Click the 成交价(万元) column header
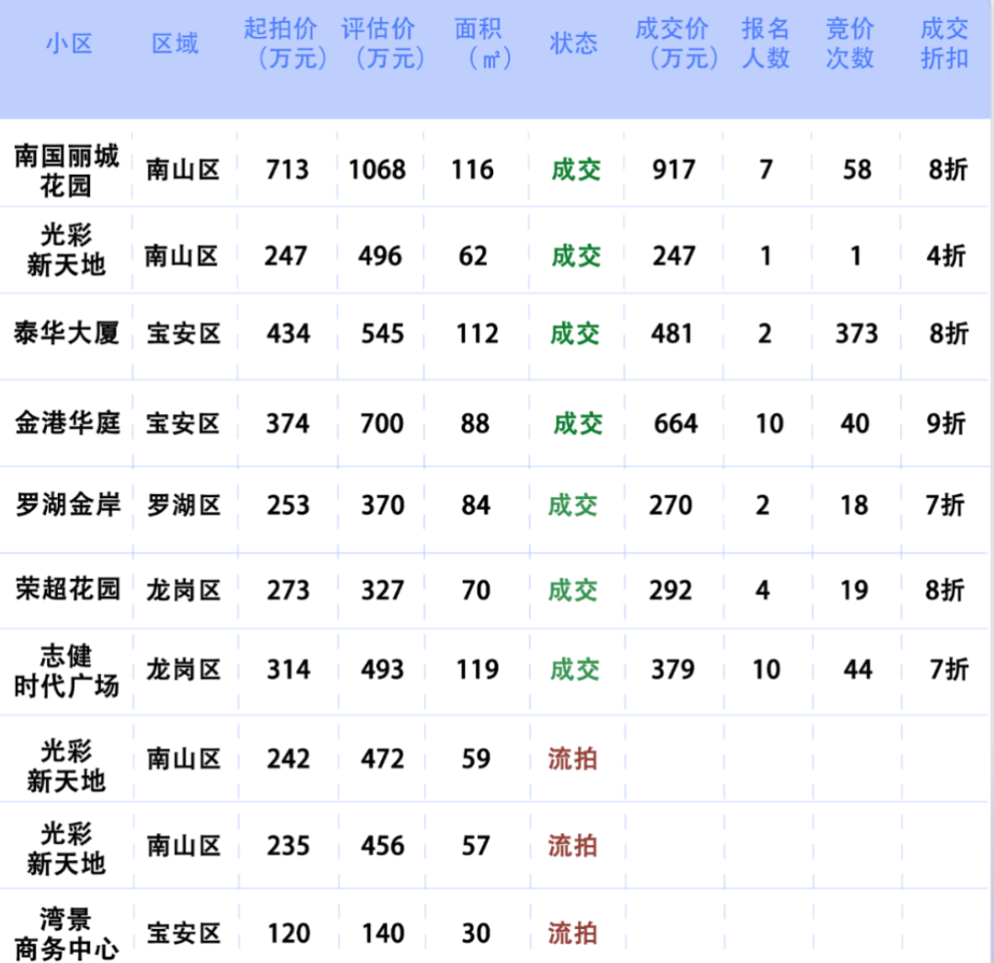994x963 pixels. pos(675,43)
